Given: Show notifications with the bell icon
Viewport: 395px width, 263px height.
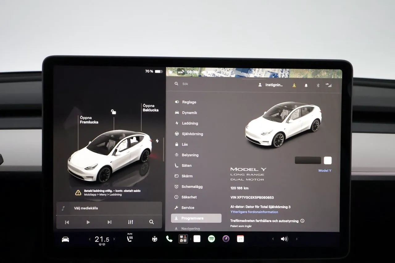Looking at the screenshot, I should (306, 85).
